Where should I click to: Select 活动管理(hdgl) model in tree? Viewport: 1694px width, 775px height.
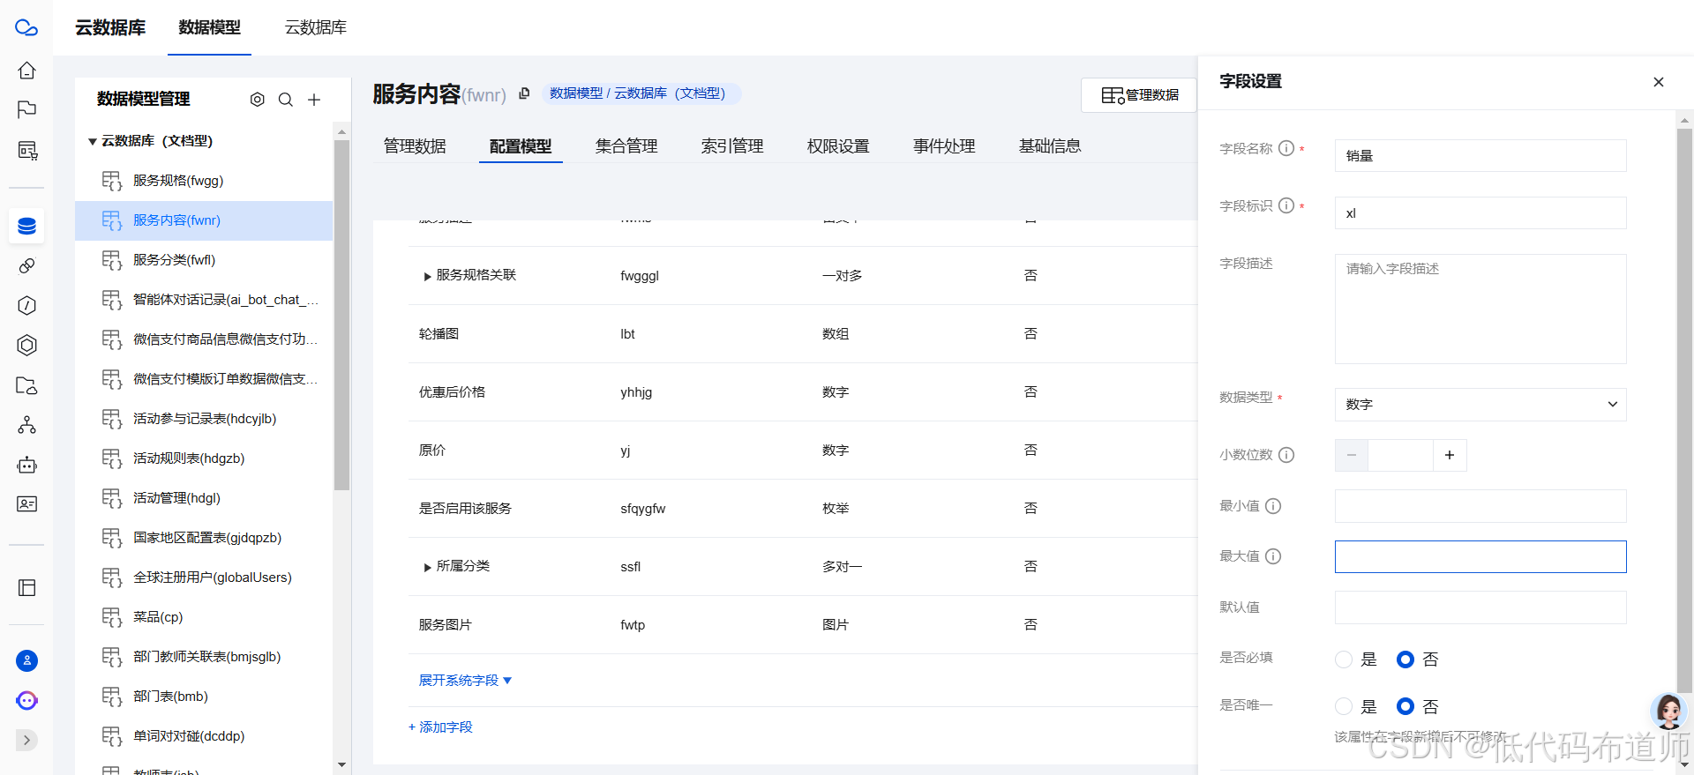click(204, 498)
